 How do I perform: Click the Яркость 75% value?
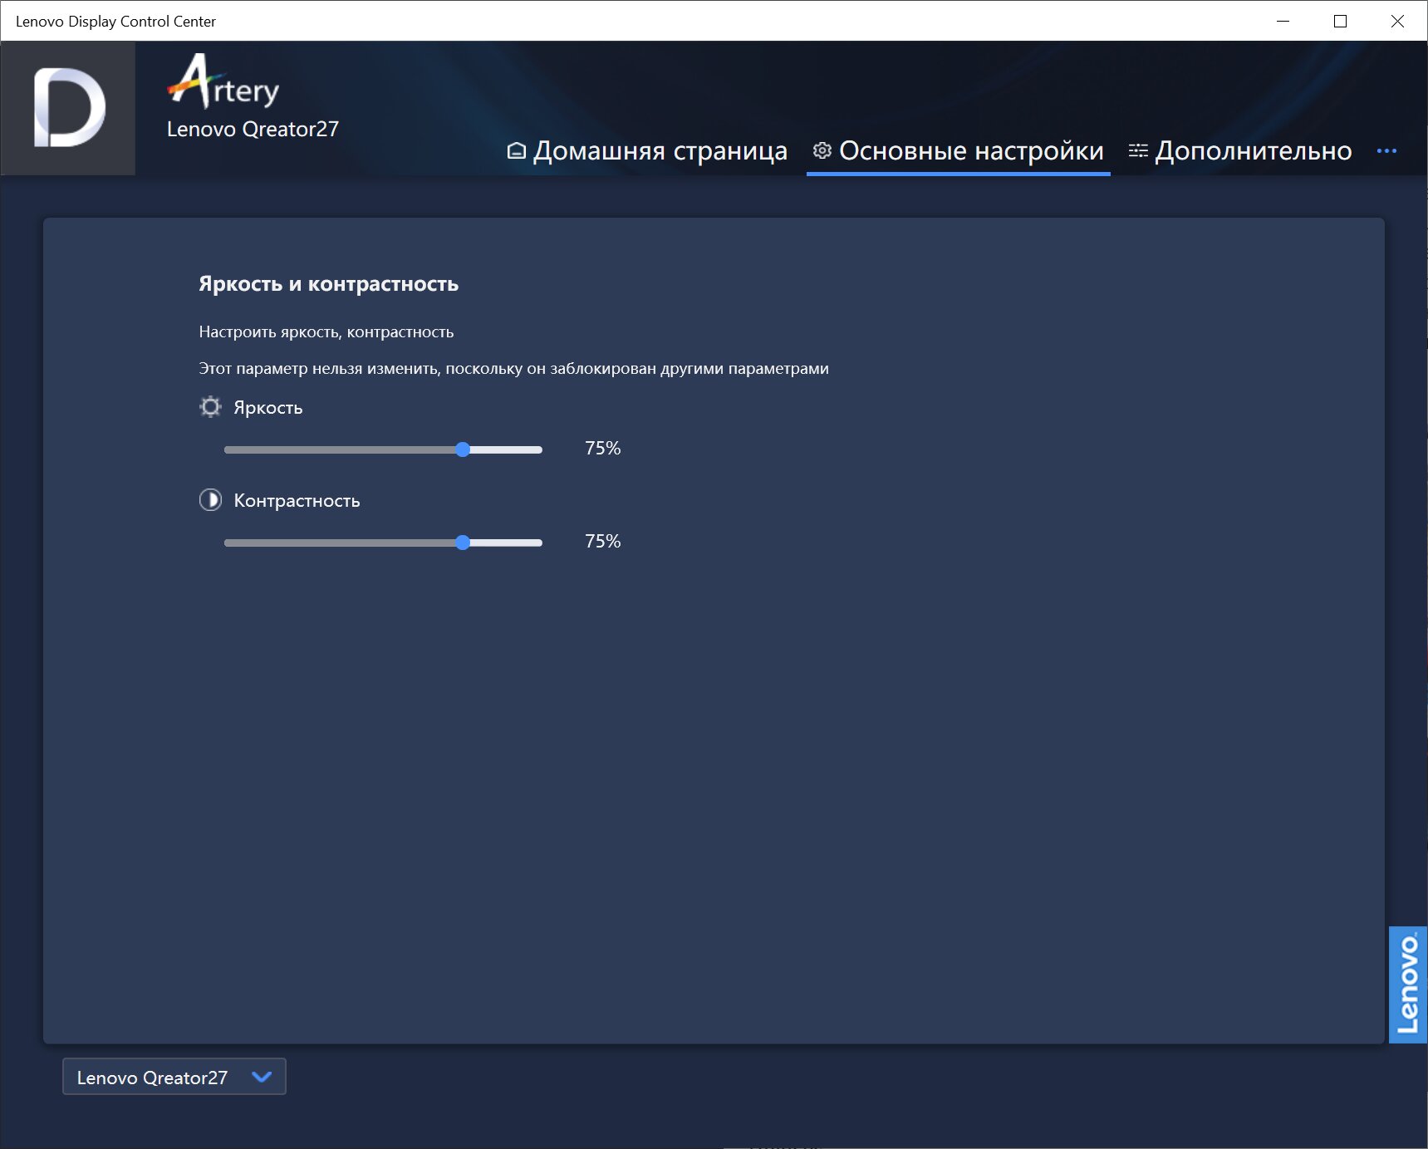click(x=602, y=448)
